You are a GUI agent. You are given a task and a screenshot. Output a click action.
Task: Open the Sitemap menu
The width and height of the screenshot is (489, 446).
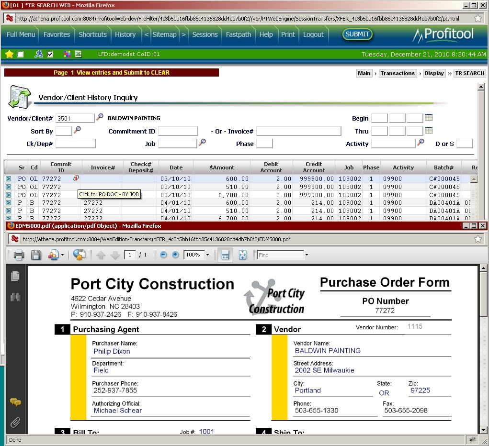point(164,34)
